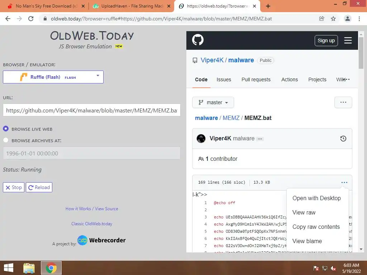Image resolution: width=367 pixels, height=275 pixels.
Task: Click Viper4K's avatar image
Action: [x=201, y=139]
